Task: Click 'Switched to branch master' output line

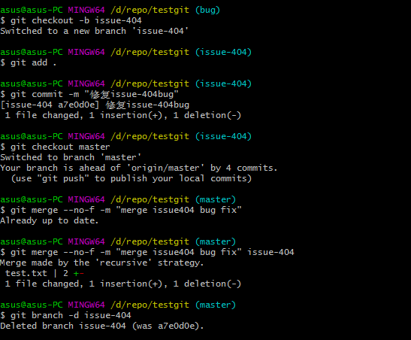Action: click(x=71, y=157)
